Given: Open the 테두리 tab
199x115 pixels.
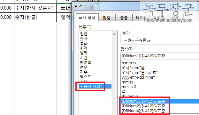Looking at the screenshot, I should [141, 18].
